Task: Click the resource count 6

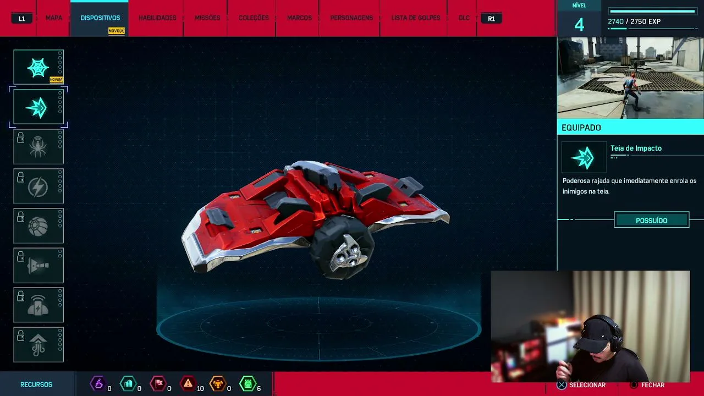Action: pyautogui.click(x=258, y=388)
